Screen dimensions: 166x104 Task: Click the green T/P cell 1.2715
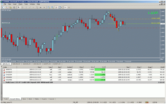(x=100, y=70)
